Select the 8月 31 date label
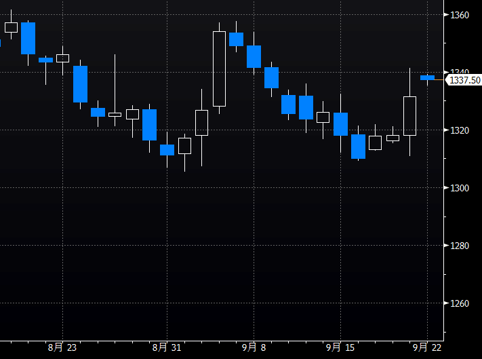 tap(167, 347)
